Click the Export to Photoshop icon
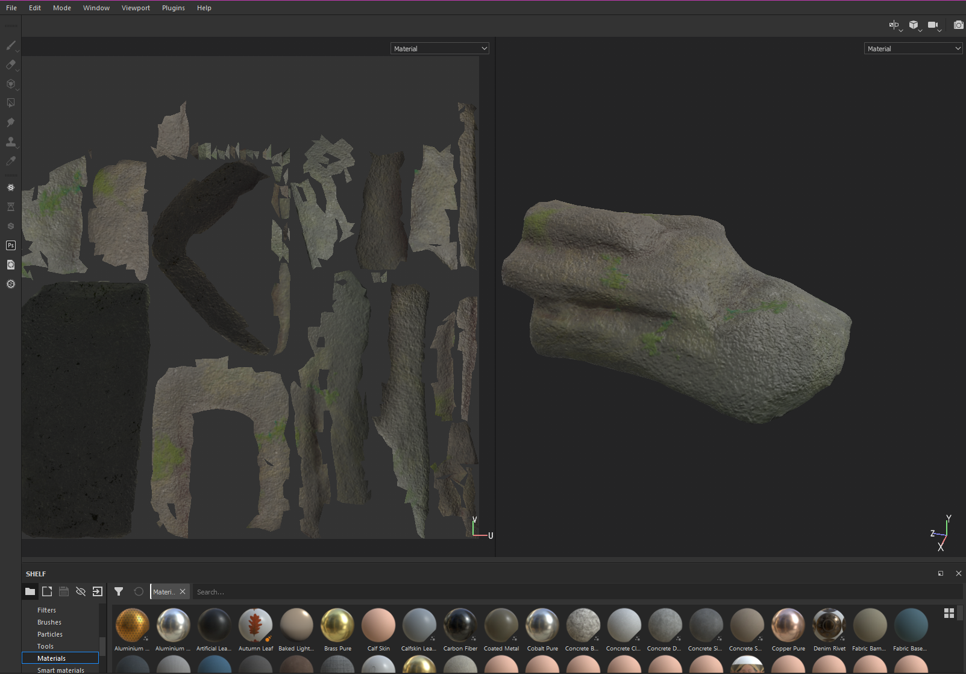Screen dimensions: 966x674 click(11, 245)
